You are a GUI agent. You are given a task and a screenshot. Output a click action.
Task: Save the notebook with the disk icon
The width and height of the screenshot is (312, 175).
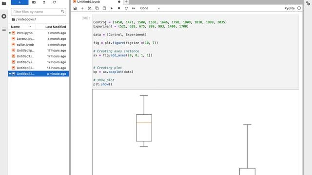point(75,8)
